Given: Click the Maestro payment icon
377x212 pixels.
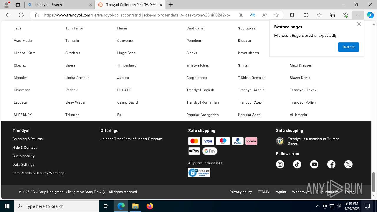Looking at the screenshot, I should coord(223,141).
